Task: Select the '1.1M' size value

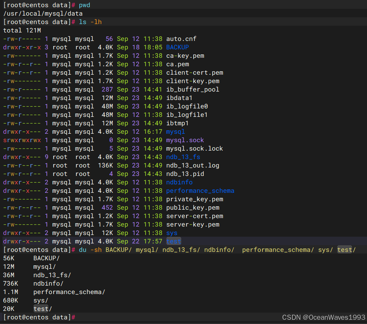Action: click(x=11, y=292)
